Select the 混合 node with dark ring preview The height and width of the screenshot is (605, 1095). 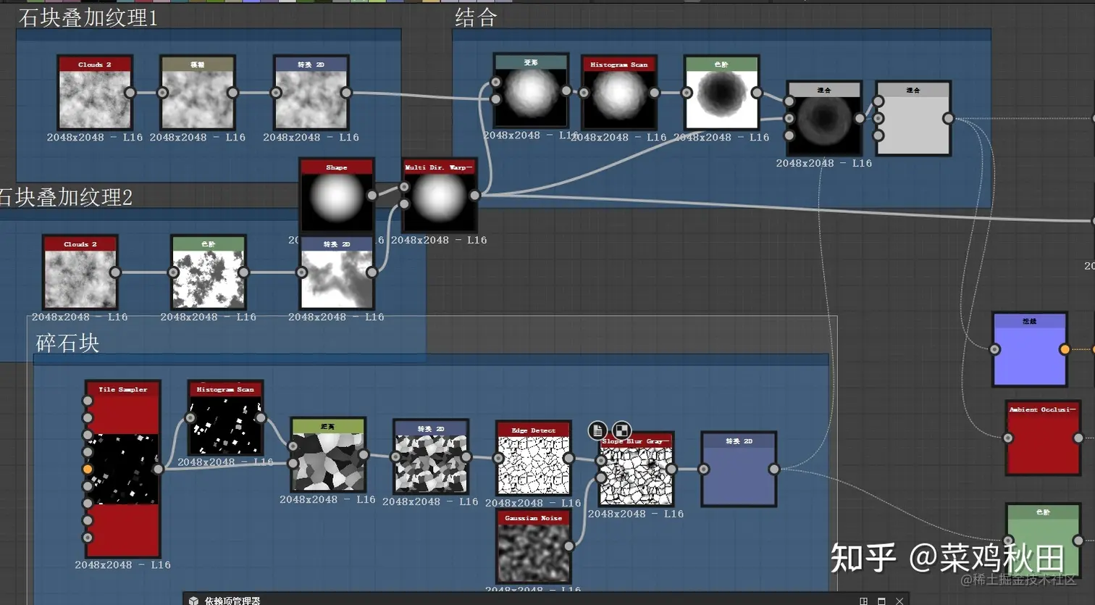(x=824, y=119)
